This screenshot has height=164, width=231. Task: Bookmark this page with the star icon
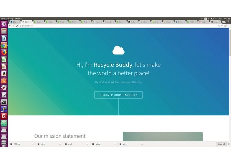[225, 26]
